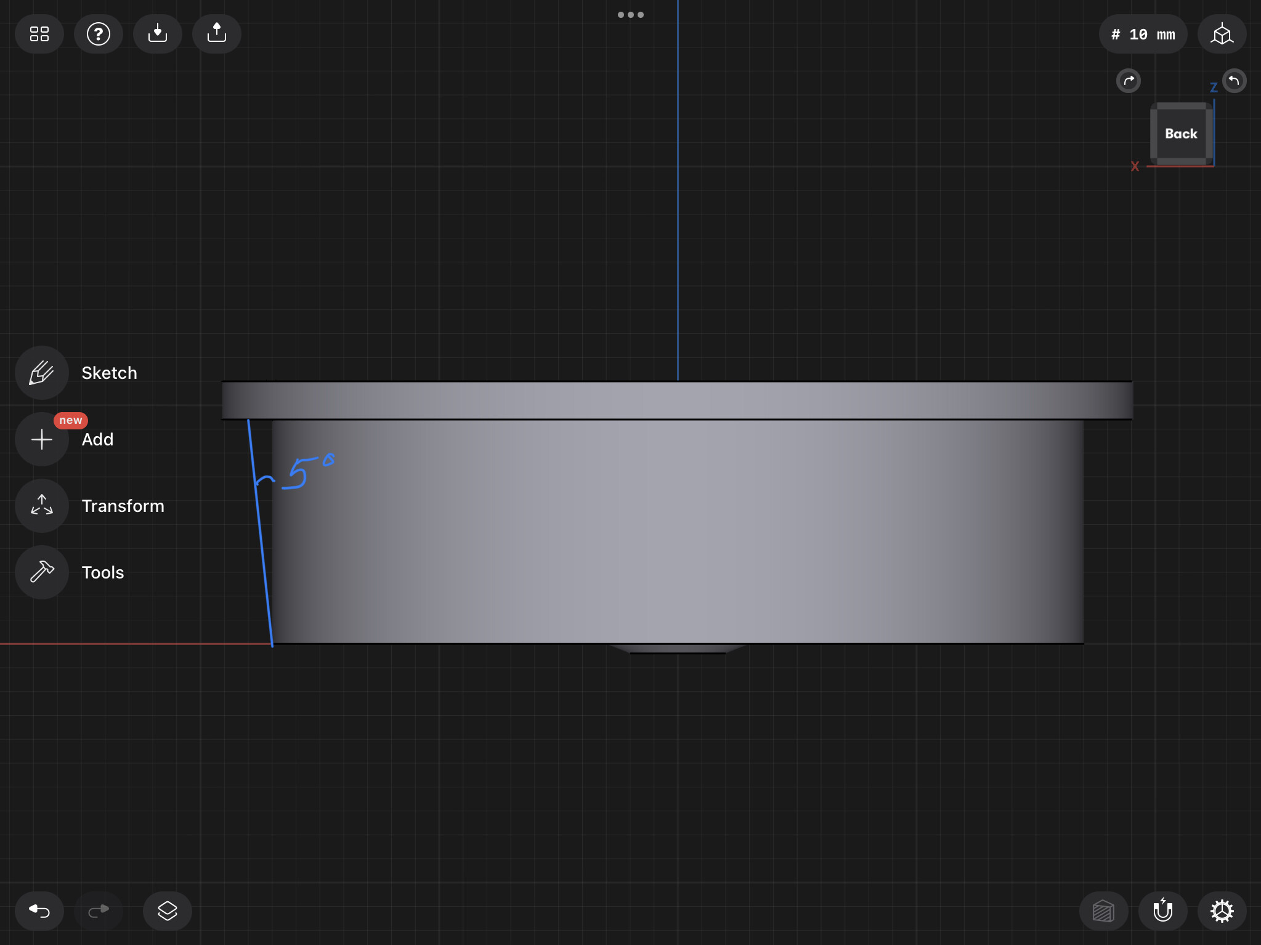Click the Back face of view cube

(x=1181, y=134)
